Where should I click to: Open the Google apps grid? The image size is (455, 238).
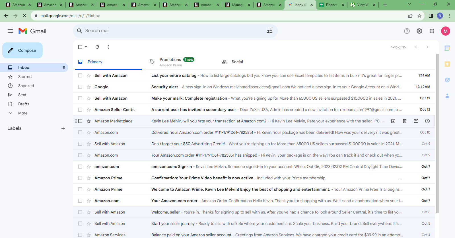tap(432, 31)
